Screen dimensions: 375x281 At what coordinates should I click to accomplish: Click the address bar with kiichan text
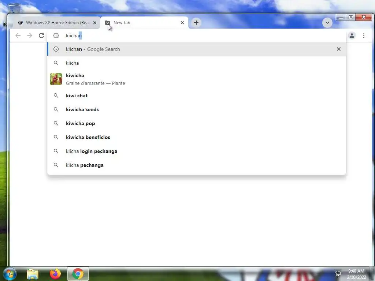pos(196,35)
